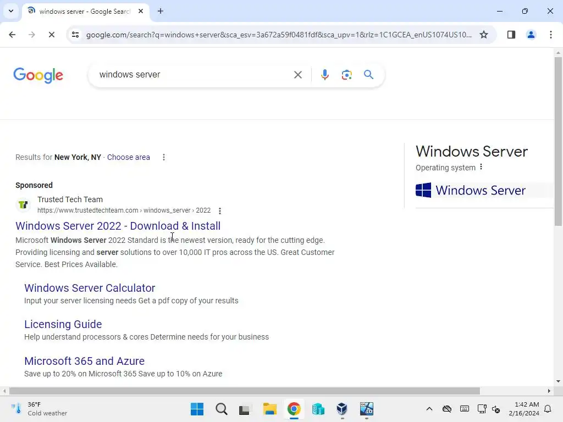
Task: View site information icon in address bar
Action: (x=75, y=35)
